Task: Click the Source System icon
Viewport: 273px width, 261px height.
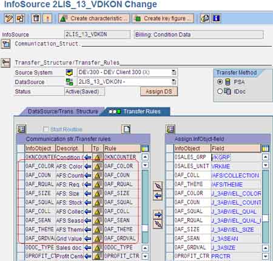Action: click(69, 73)
